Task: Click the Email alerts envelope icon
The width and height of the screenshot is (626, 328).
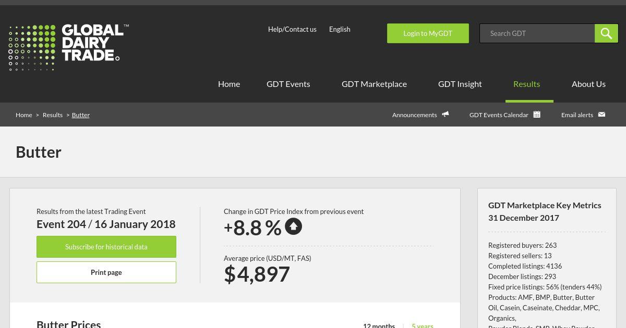Action: pyautogui.click(x=601, y=114)
